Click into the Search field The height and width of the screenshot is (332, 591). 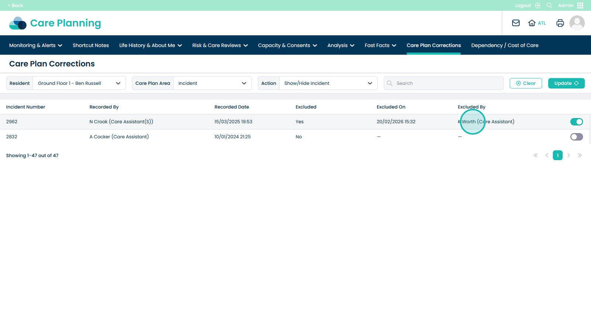tap(447, 83)
